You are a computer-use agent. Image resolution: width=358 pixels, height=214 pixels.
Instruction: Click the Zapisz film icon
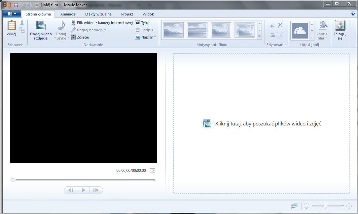323,25
